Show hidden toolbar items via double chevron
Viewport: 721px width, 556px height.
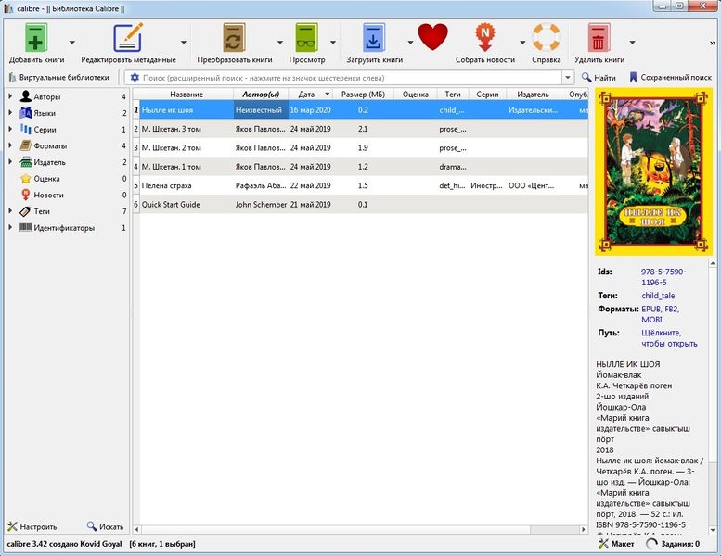coord(713,43)
